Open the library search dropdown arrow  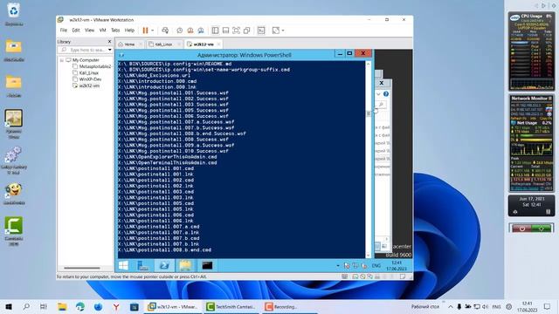tap(109, 50)
